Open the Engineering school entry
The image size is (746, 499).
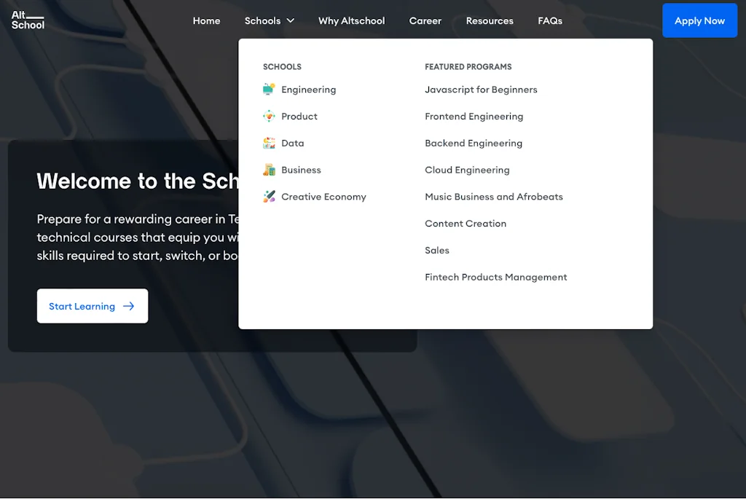[307, 89]
